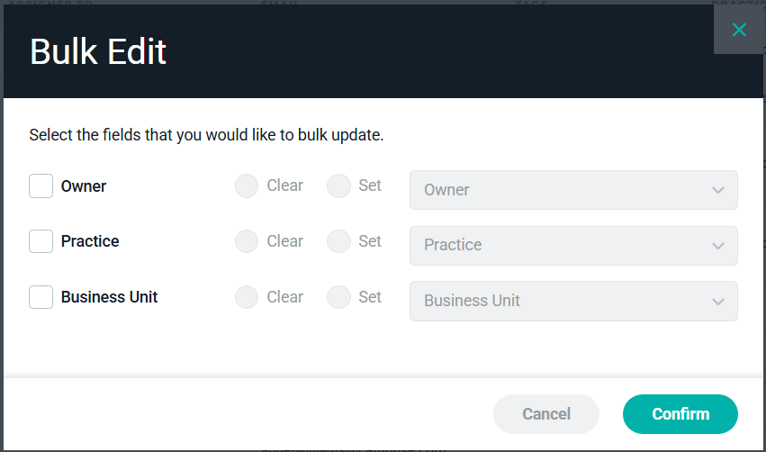Pick Set radio for Business Unit
The image size is (766, 452).
pyautogui.click(x=338, y=297)
